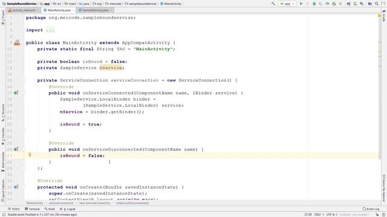Run the app with the green play icon
The height and width of the screenshot is (217, 387).
[301, 4]
